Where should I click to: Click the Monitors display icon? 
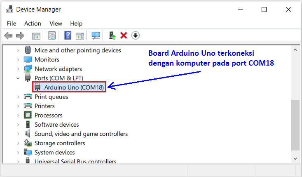coord(28,59)
